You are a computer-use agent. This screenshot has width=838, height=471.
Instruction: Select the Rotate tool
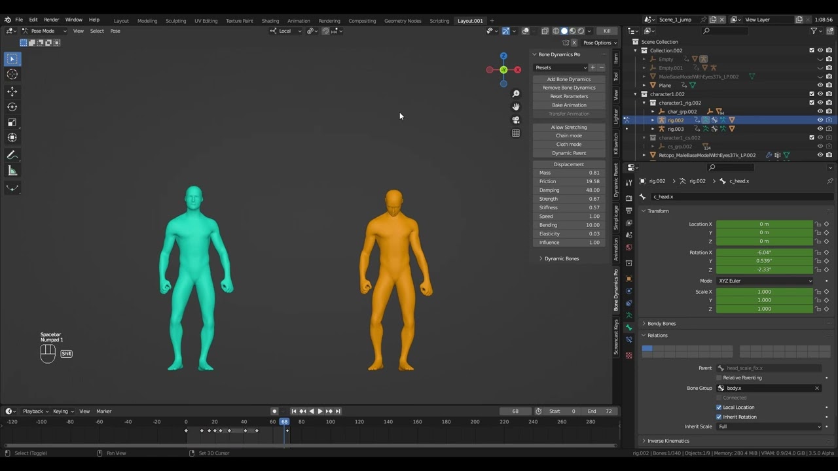12,107
